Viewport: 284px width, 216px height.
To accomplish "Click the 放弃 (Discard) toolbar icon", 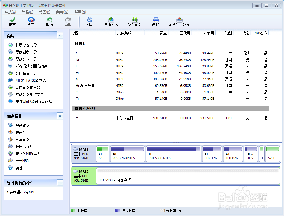I will (31, 21).
